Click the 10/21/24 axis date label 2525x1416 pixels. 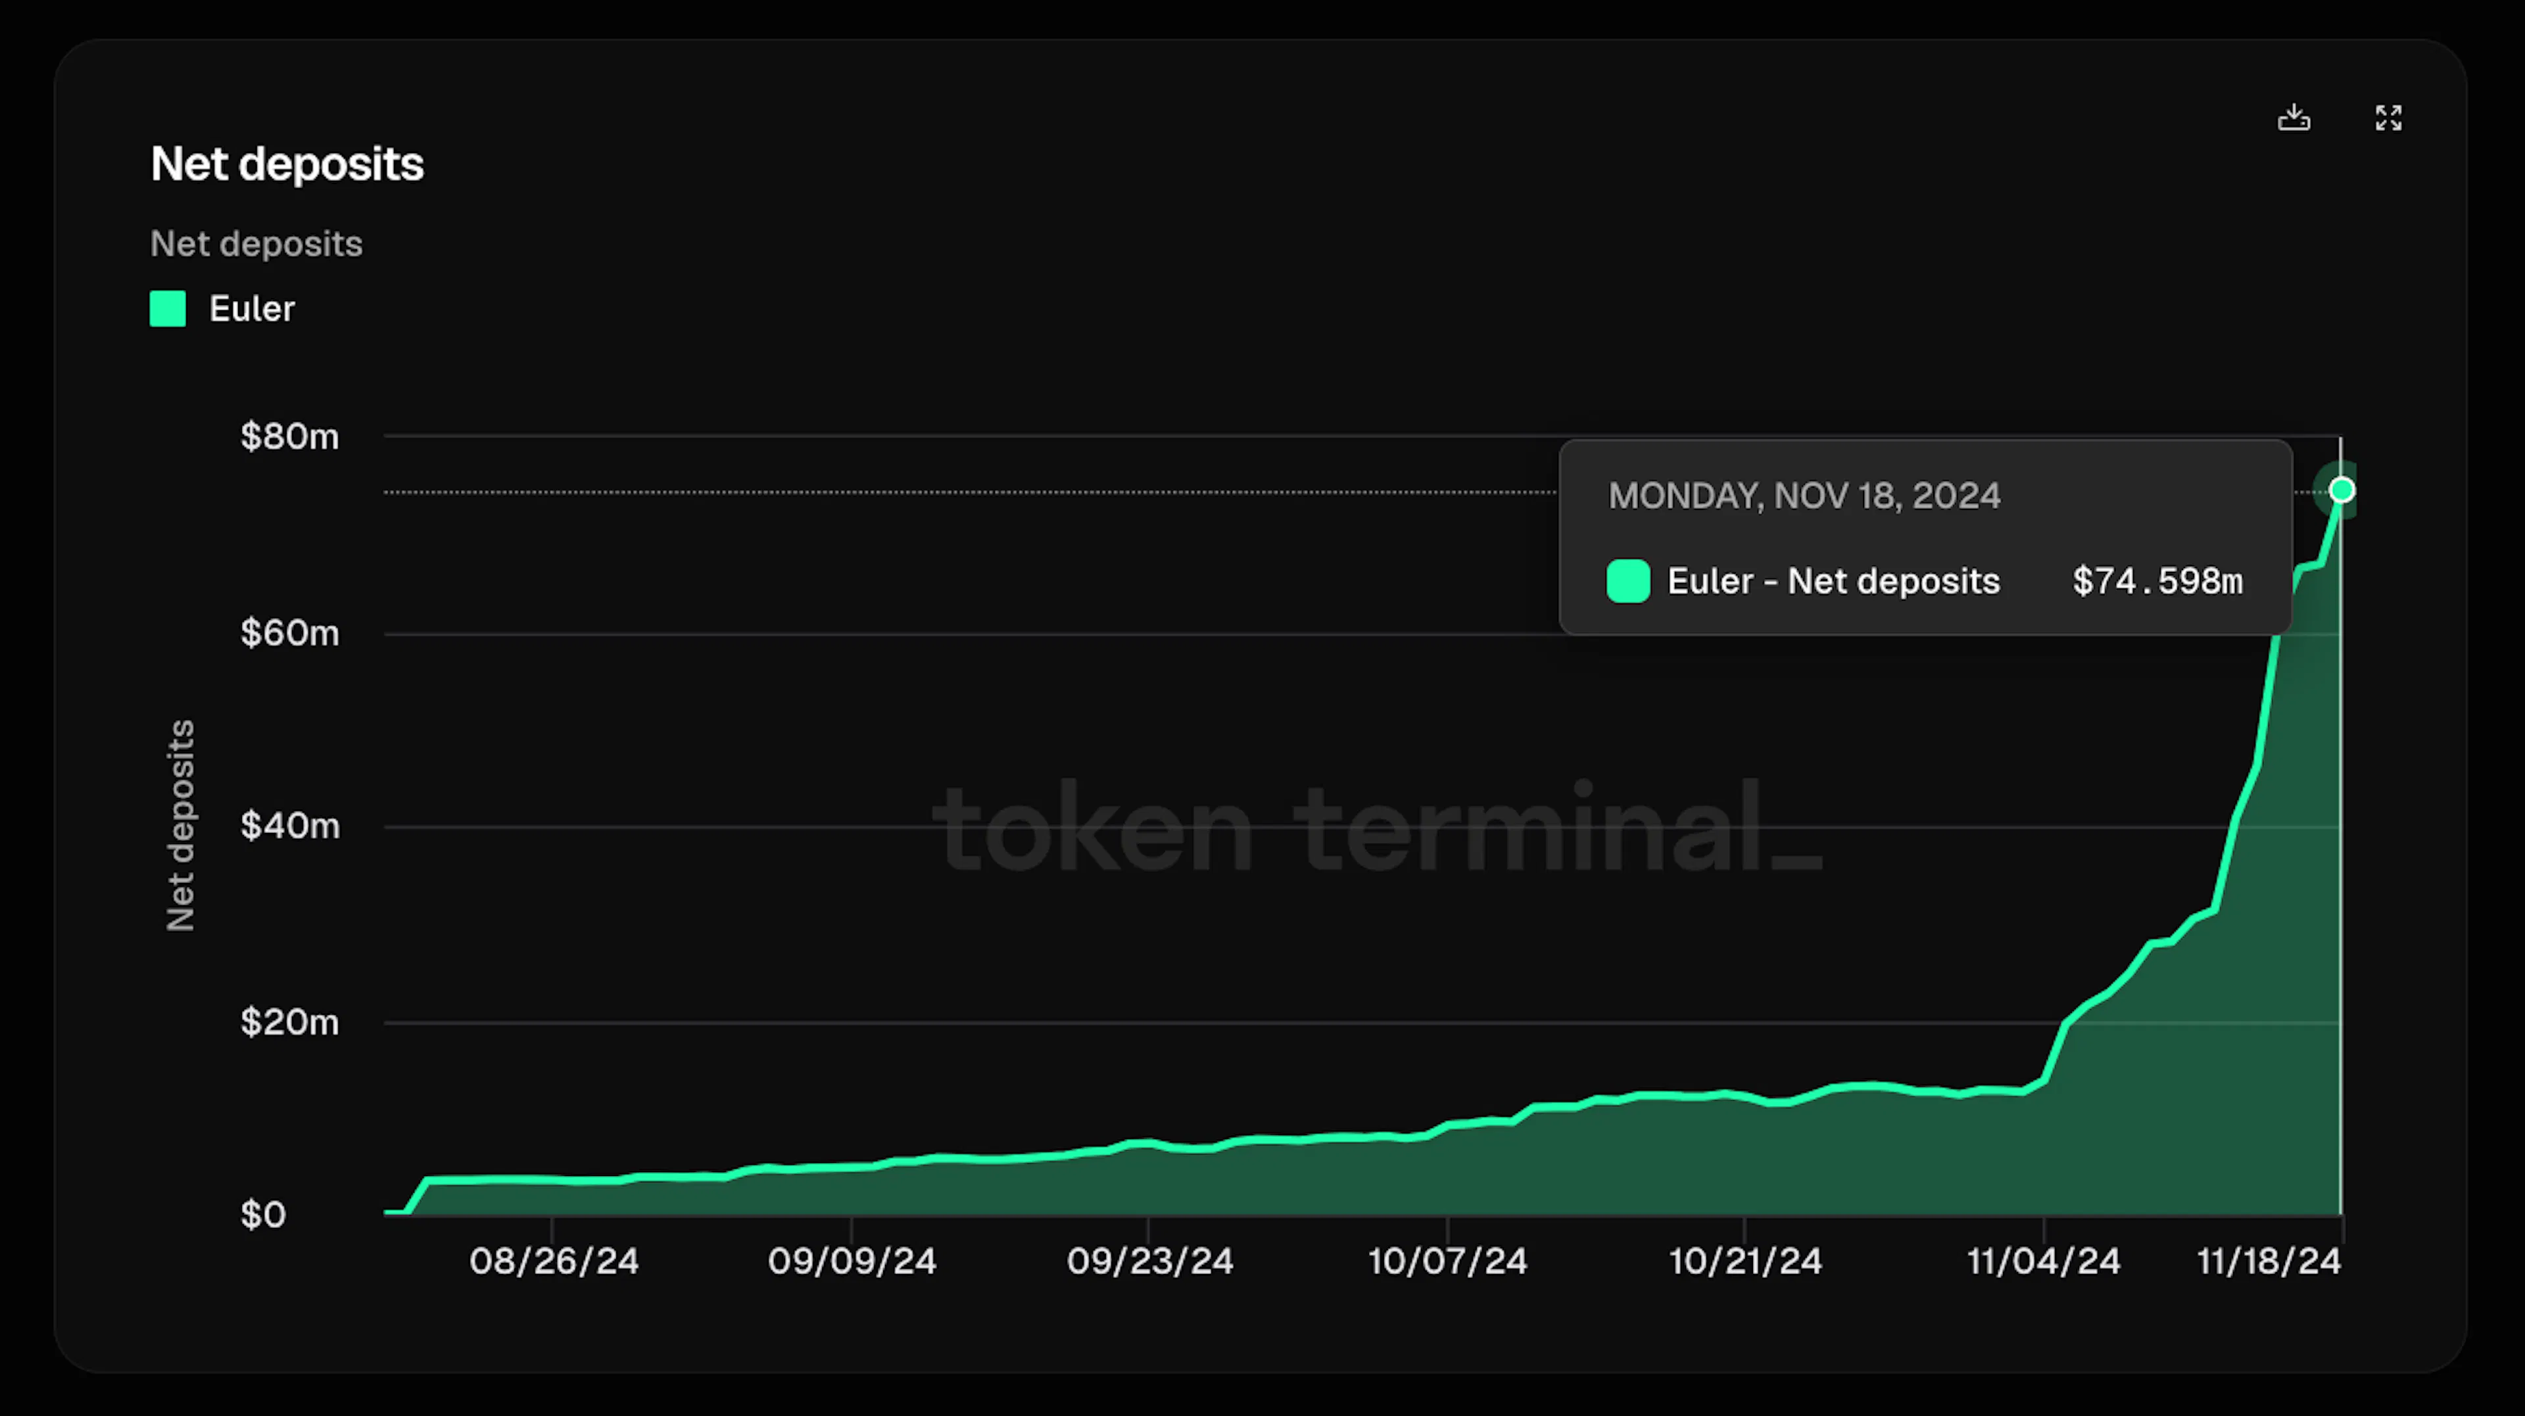point(1746,1261)
